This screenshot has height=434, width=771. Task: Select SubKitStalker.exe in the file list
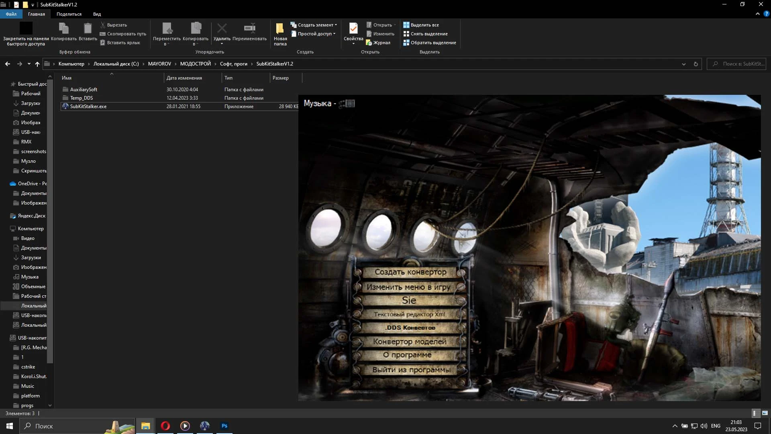pos(88,106)
